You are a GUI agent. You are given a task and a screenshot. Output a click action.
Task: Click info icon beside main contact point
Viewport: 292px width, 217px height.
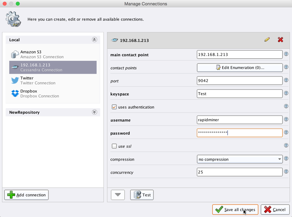pyautogui.click(x=286, y=54)
